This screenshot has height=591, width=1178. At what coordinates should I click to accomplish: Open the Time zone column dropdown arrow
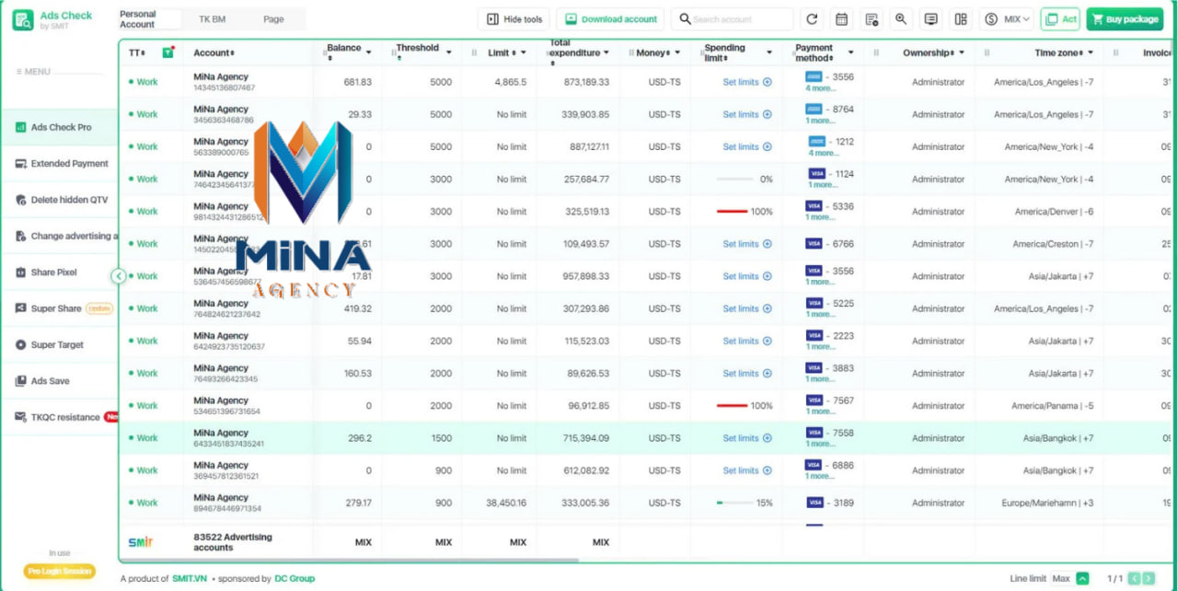point(1091,52)
